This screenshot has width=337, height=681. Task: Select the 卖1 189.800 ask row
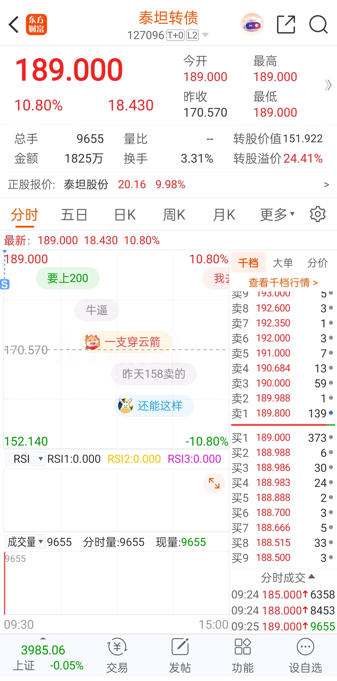283,413
